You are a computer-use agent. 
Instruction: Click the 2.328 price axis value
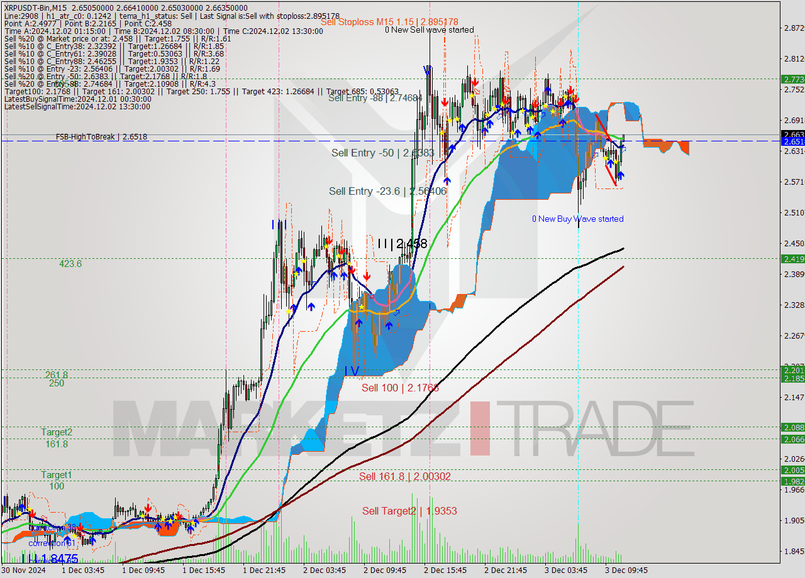pos(794,305)
